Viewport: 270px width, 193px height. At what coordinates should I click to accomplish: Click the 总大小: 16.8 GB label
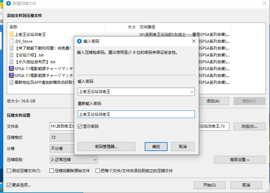21,101
